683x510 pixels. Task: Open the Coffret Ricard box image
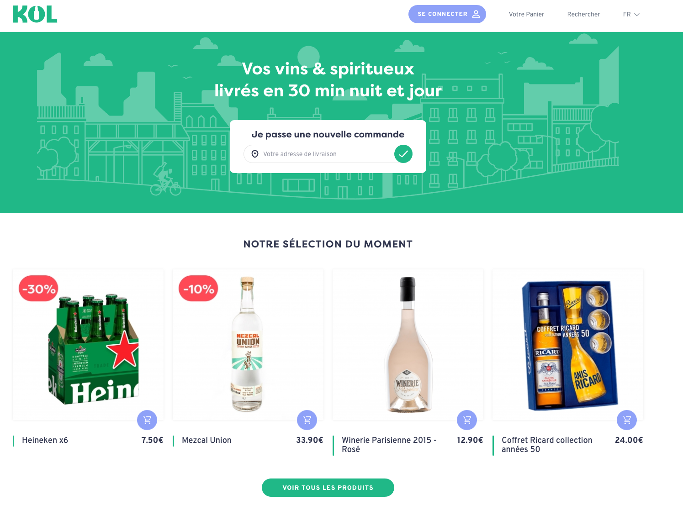pos(568,345)
